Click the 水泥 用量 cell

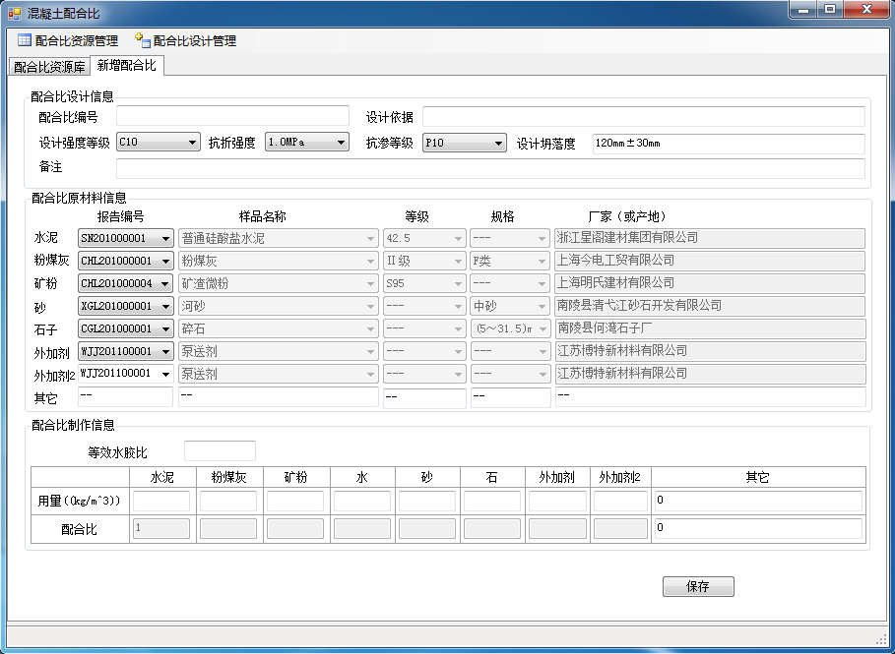(x=161, y=502)
